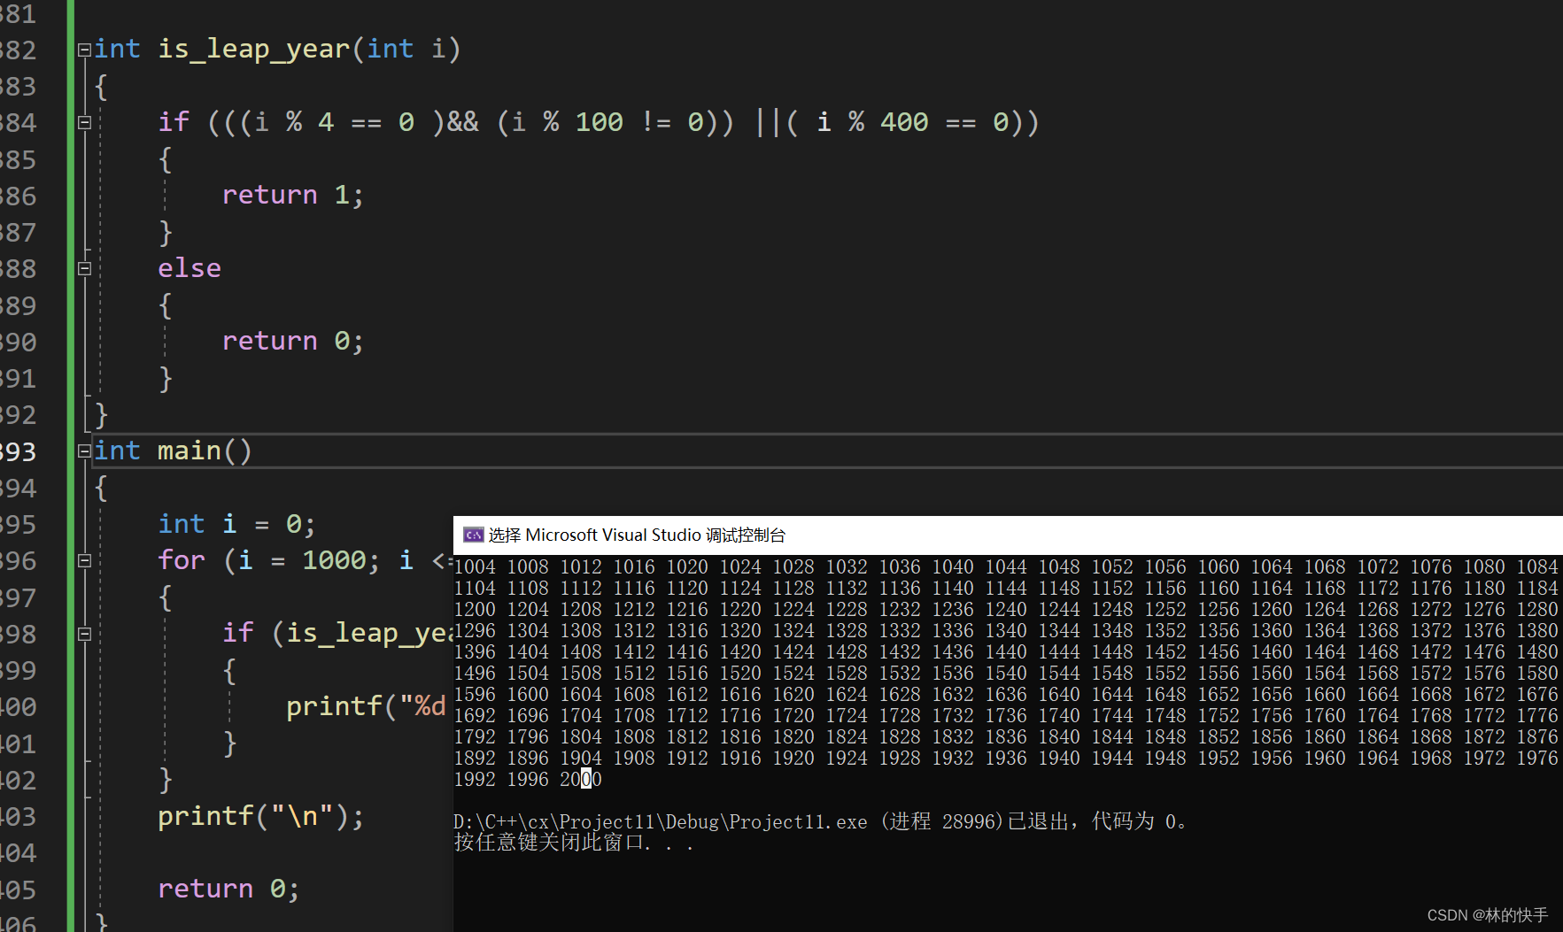Click the else keyword

(x=190, y=268)
